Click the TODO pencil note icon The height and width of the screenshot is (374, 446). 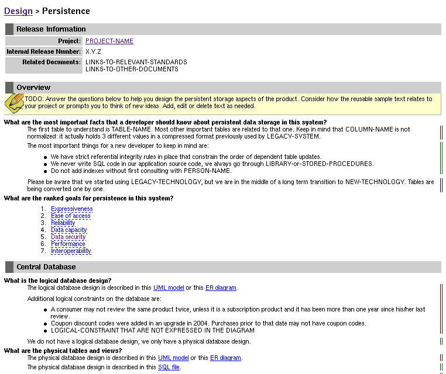14,103
